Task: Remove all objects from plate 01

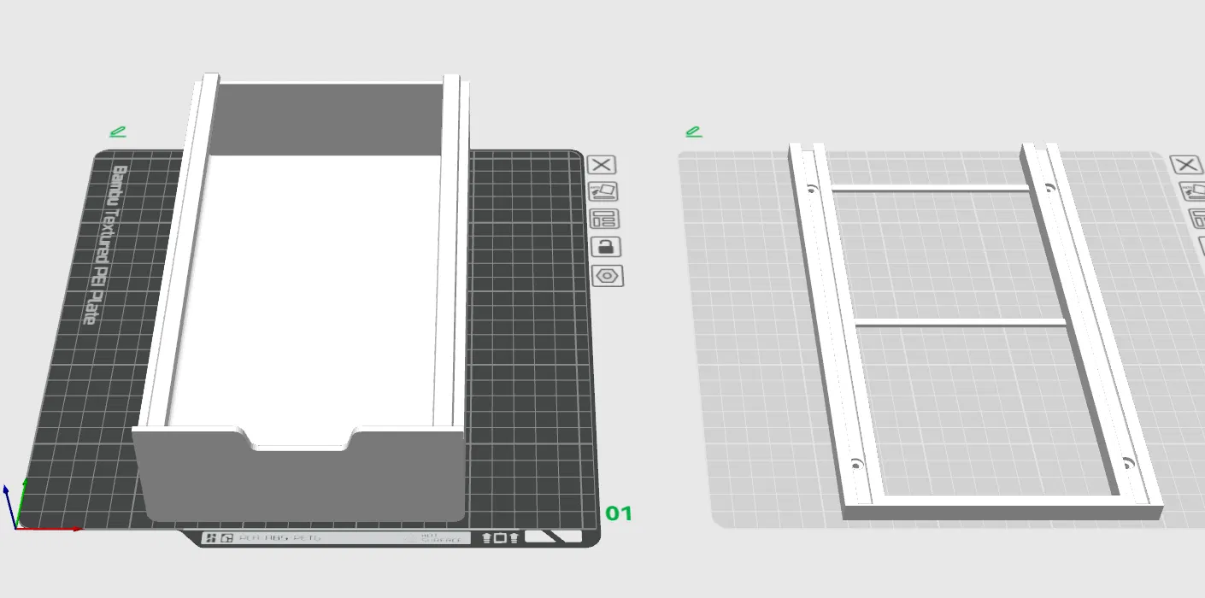Action: pos(602,165)
